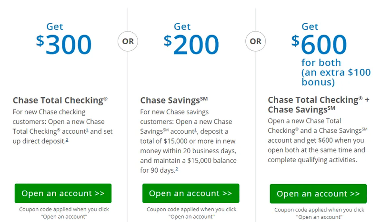Image resolution: width=381 pixels, height=222 pixels.
Task: Click footnote 1 after Savings account text
Action: click(x=195, y=130)
